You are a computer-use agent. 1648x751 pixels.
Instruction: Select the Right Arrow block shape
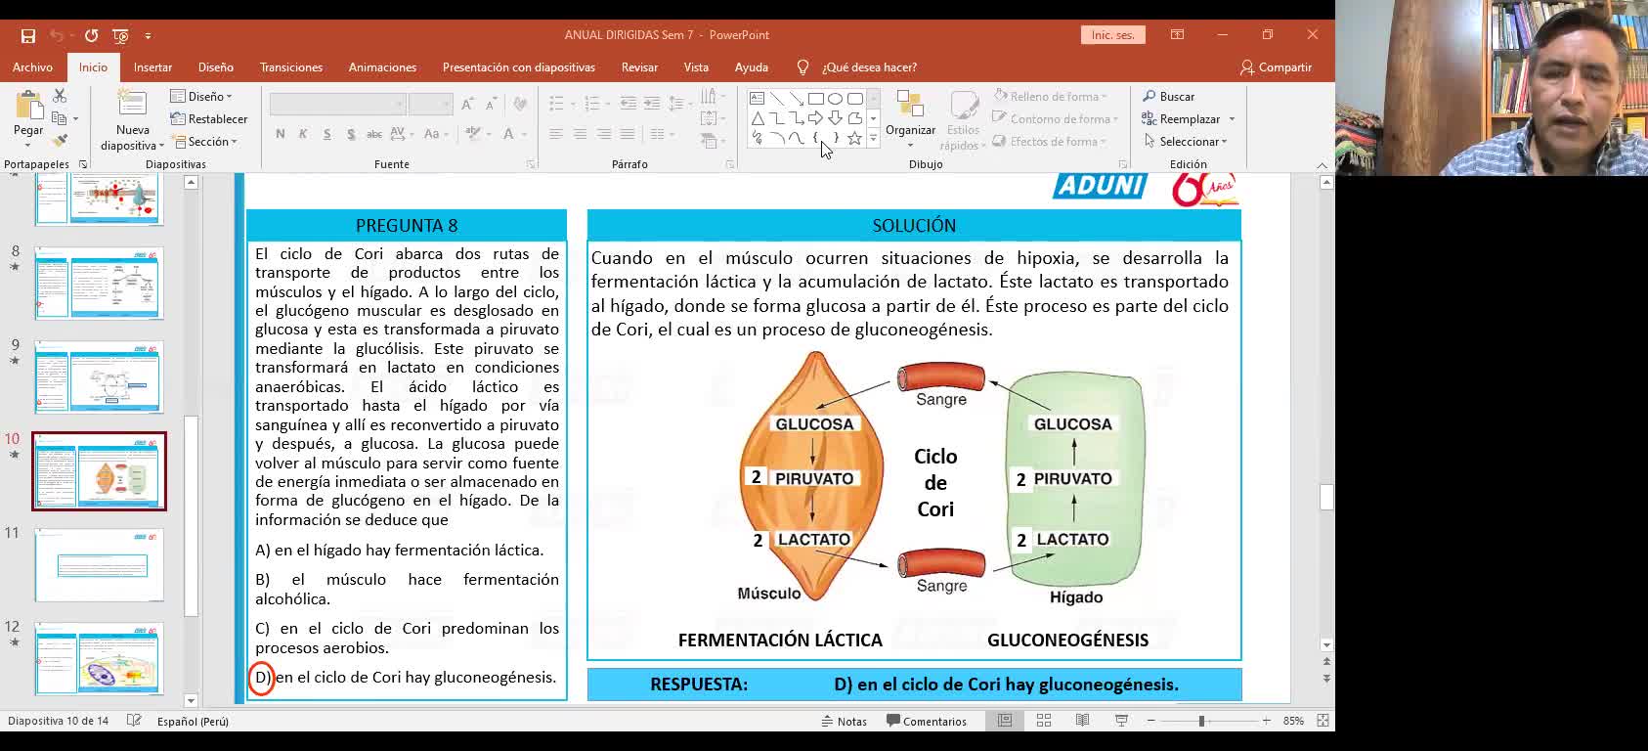(x=816, y=118)
